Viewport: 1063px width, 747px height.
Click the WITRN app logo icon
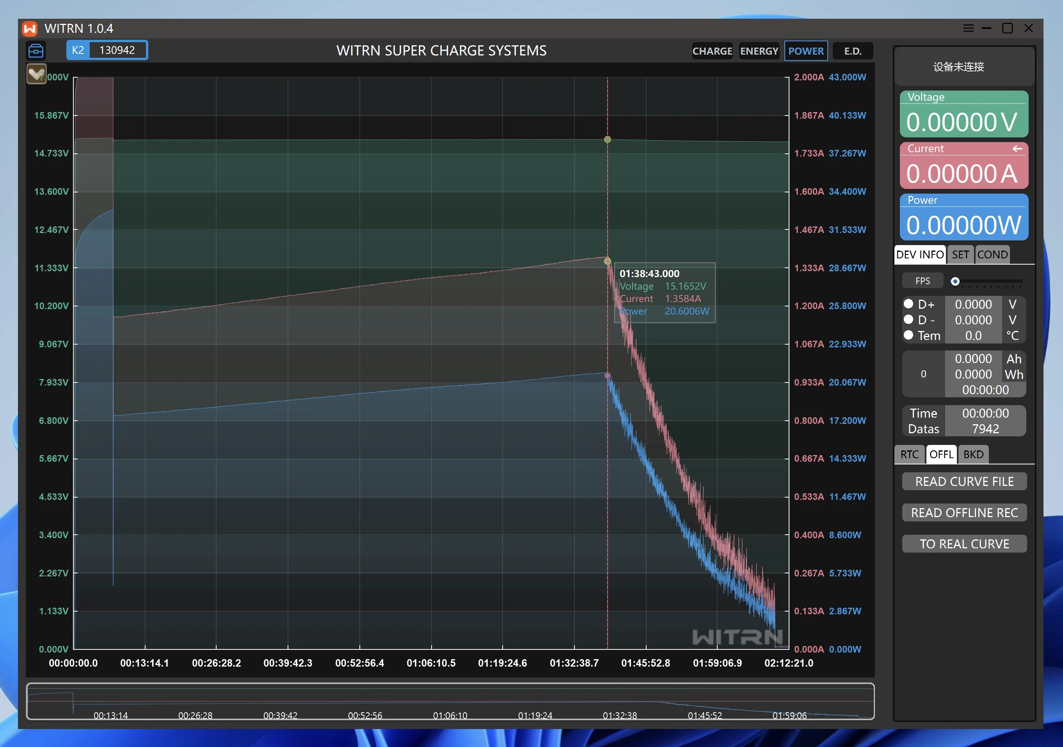(x=30, y=29)
